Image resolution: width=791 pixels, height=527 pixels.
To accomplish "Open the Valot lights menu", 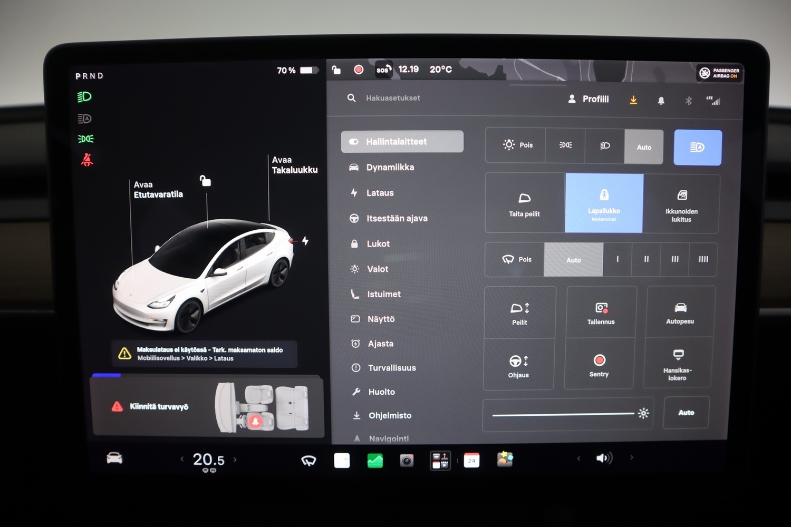I will [x=370, y=269].
